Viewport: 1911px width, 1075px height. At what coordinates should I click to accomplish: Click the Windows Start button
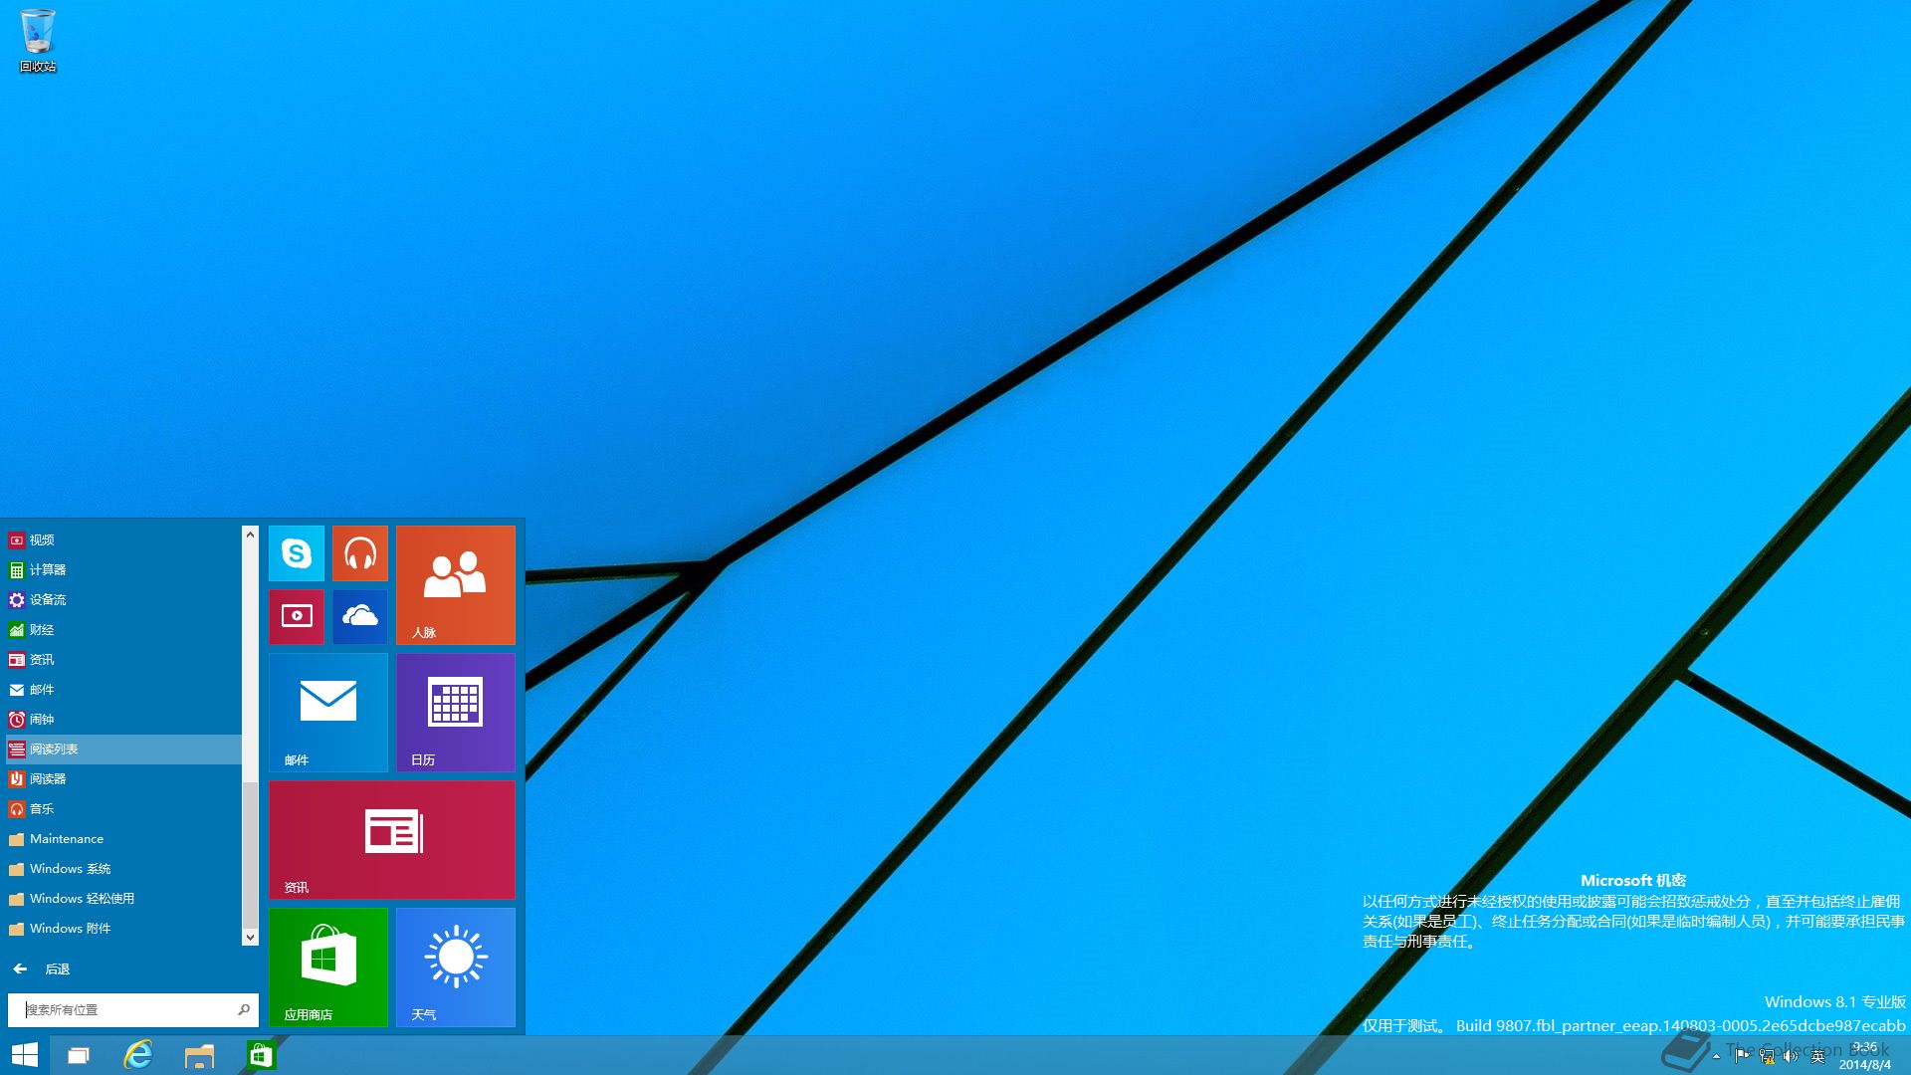(25, 1055)
